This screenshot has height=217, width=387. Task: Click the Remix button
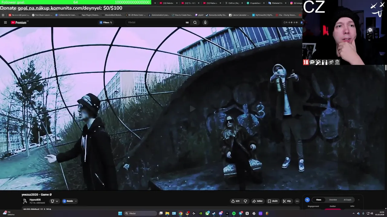pos(68,201)
